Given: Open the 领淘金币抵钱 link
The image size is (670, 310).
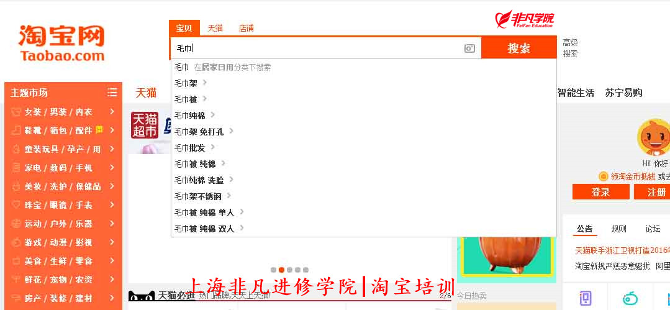Looking at the screenshot, I should tap(633, 176).
